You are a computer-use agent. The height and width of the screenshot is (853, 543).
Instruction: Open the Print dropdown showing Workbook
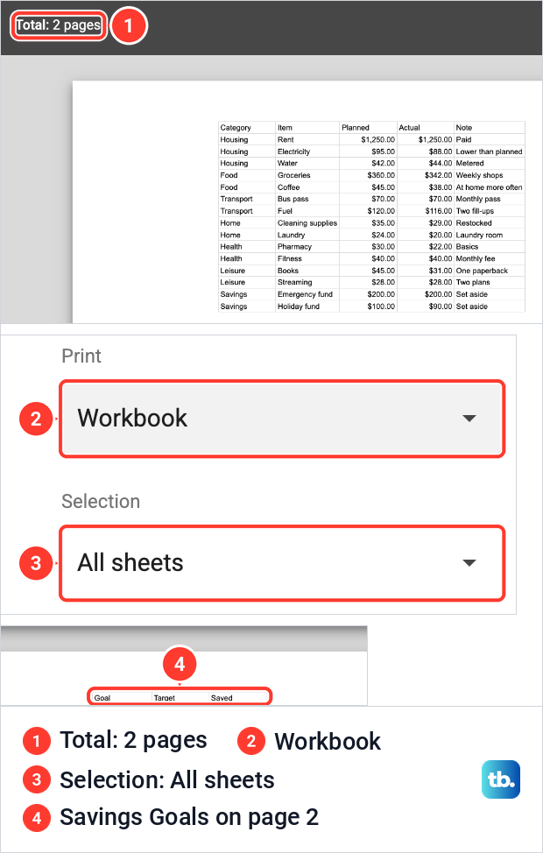(282, 419)
